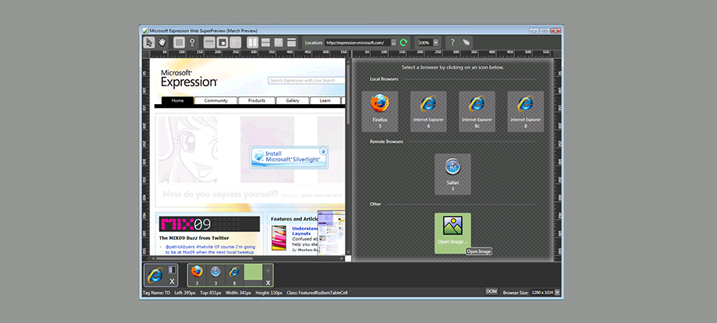Select Internet Explorer 8c browser
Viewport: 717px width, 323px height.
[477, 112]
